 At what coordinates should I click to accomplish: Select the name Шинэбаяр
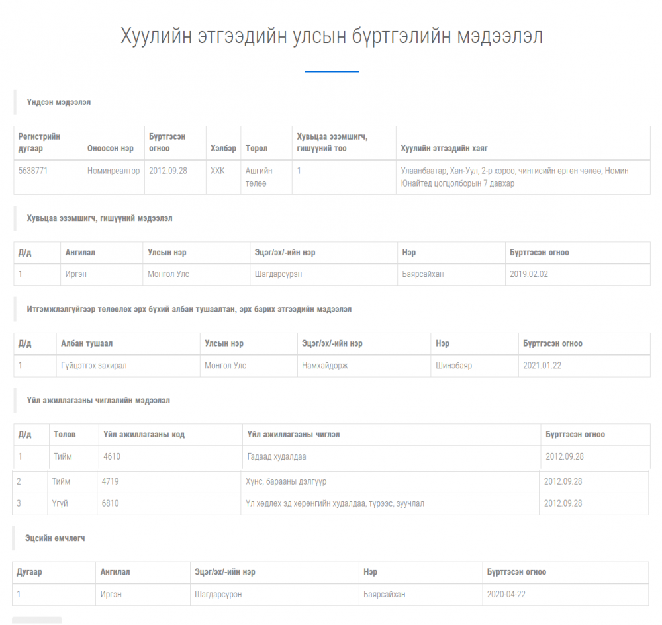point(453,366)
